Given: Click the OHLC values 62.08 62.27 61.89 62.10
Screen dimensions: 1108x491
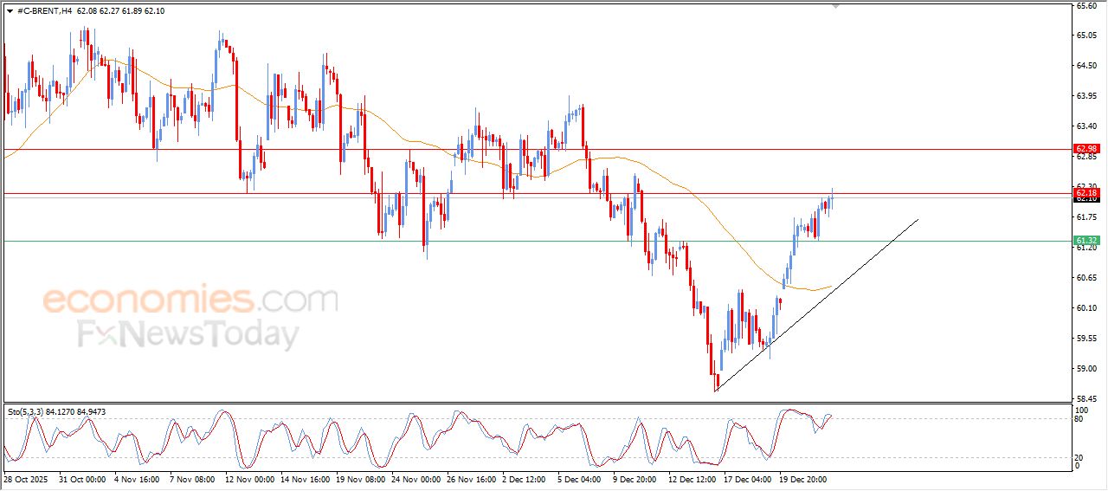Looking at the screenshot, I should 120,11.
